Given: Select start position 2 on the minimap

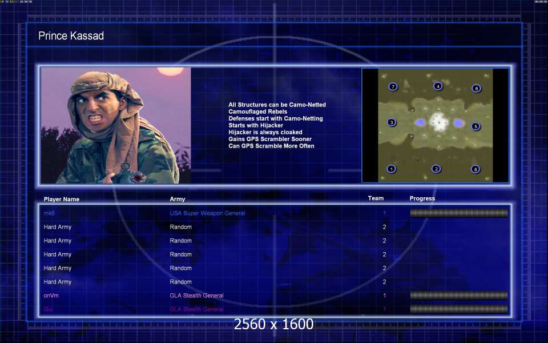Looking at the screenshot, I should tap(436, 169).
